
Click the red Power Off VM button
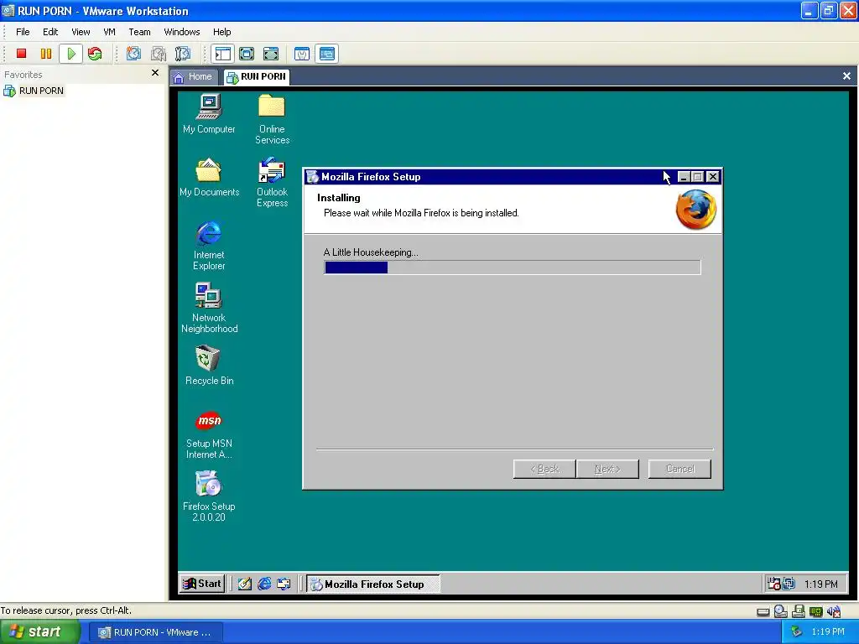pyautogui.click(x=21, y=54)
